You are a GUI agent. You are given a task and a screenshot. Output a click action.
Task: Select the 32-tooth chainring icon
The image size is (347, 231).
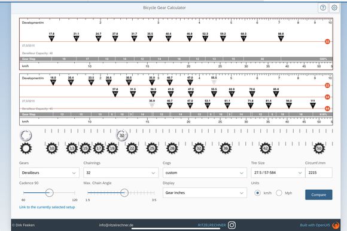pos(121,135)
